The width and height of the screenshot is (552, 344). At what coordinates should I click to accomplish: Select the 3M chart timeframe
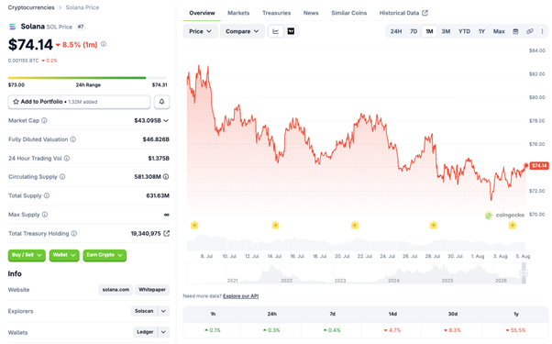point(446,31)
